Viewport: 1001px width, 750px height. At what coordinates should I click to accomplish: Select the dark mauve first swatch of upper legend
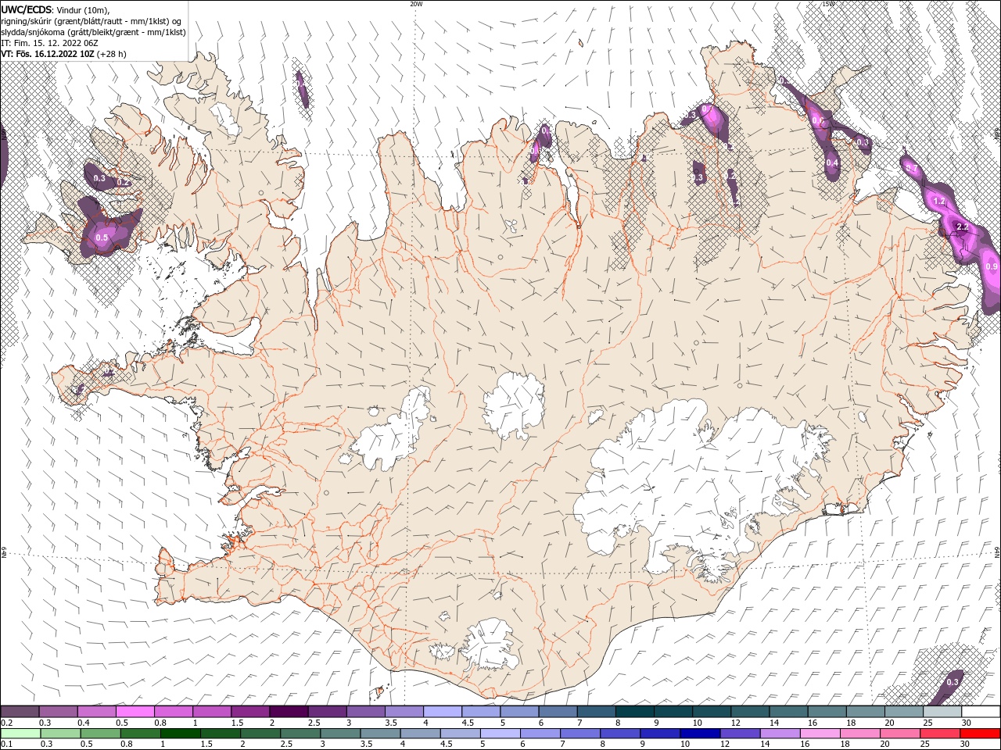[20, 712]
